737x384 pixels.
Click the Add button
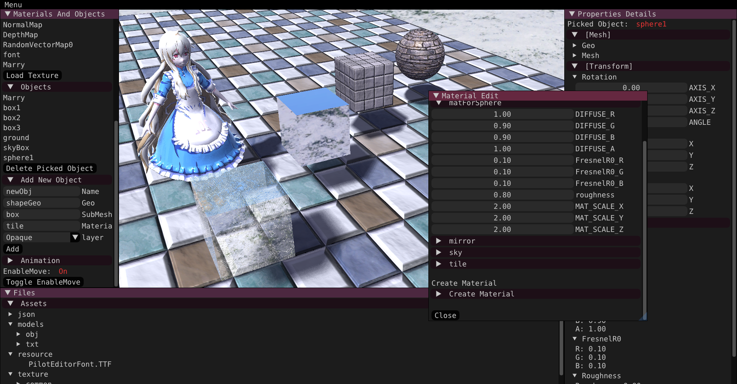coord(13,249)
